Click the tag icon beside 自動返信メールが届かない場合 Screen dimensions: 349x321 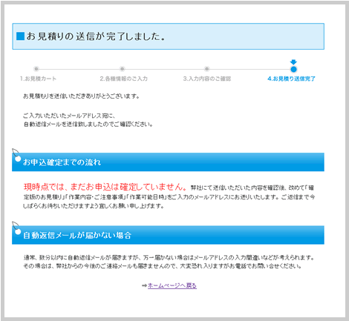16,228
